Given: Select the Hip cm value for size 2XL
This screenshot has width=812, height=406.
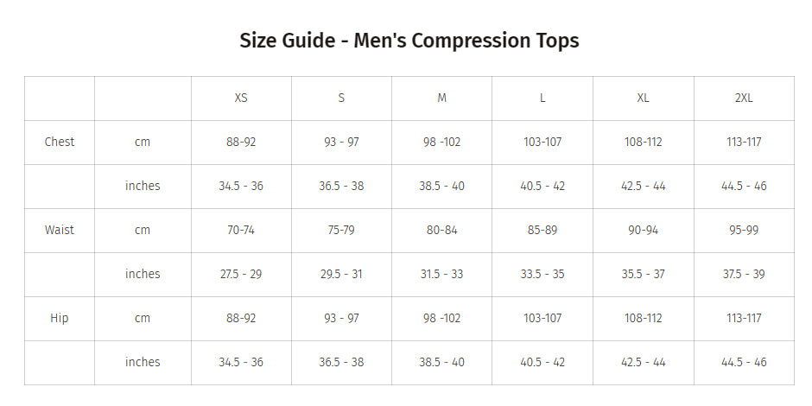Looking at the screenshot, I should tap(744, 318).
